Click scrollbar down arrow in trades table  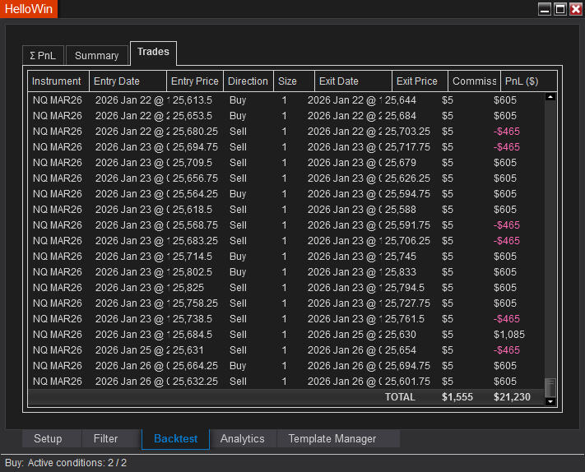(x=550, y=400)
